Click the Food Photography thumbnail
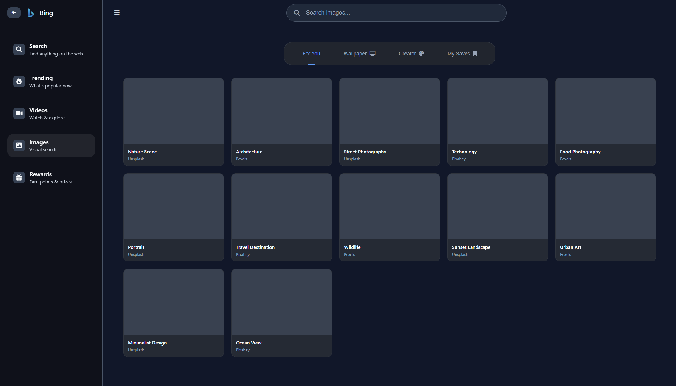The image size is (676, 386). [x=606, y=111]
